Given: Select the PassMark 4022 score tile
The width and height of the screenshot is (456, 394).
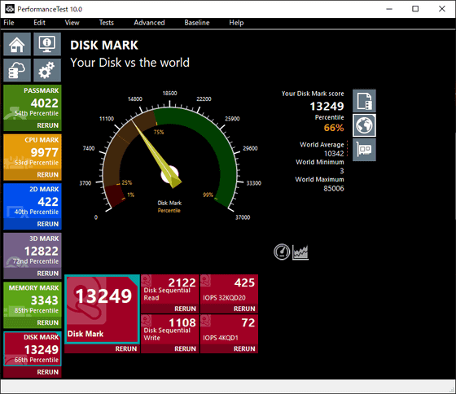Looking at the screenshot, I should (x=33, y=103).
